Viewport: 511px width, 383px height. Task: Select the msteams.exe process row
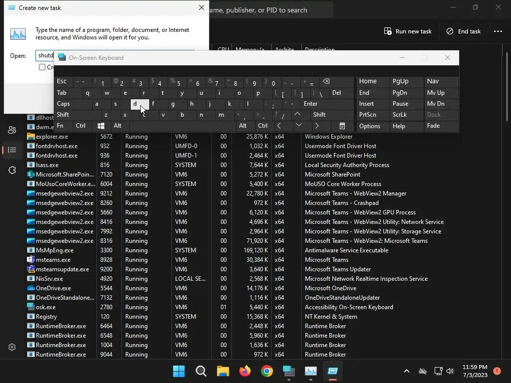(x=263, y=259)
